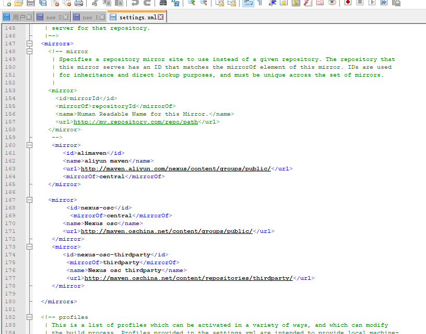Click the Synchronize horizontal scrolling icon
The width and height of the screenshot is (426, 334).
pos(231,3)
